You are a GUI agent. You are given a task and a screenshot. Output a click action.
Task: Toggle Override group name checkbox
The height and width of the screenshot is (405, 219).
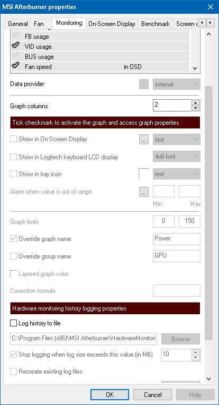[x=13, y=256]
